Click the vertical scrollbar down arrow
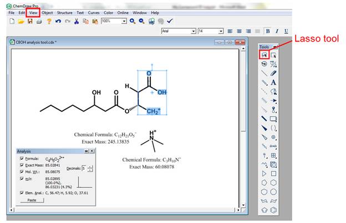The height and width of the screenshot is (223, 346). tap(243, 205)
